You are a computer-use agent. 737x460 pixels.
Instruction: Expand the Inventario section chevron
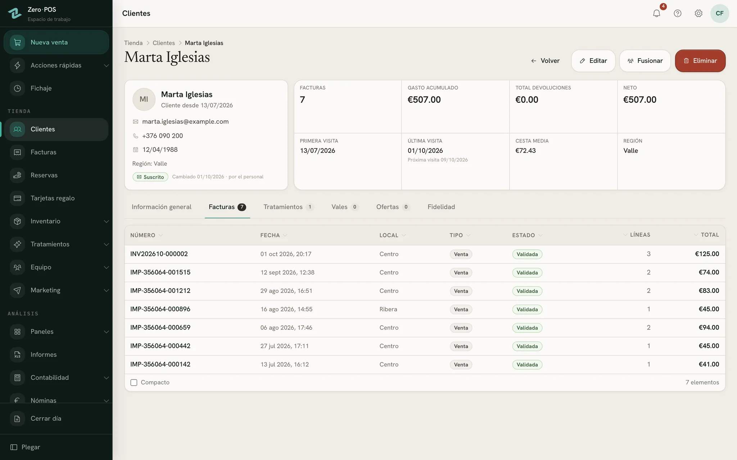click(106, 221)
